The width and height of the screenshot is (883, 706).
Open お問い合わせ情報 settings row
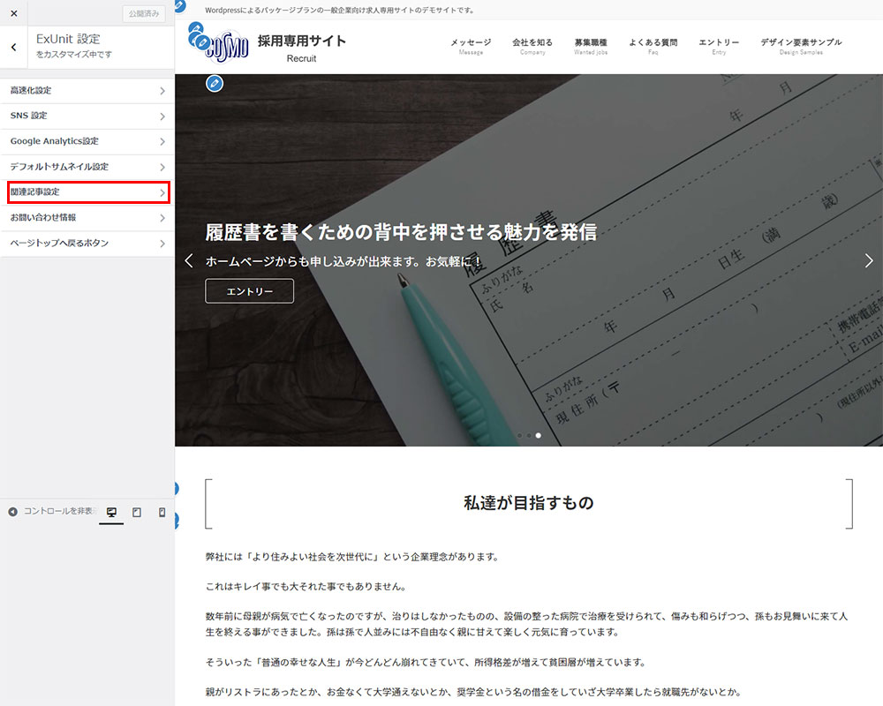pos(87,218)
